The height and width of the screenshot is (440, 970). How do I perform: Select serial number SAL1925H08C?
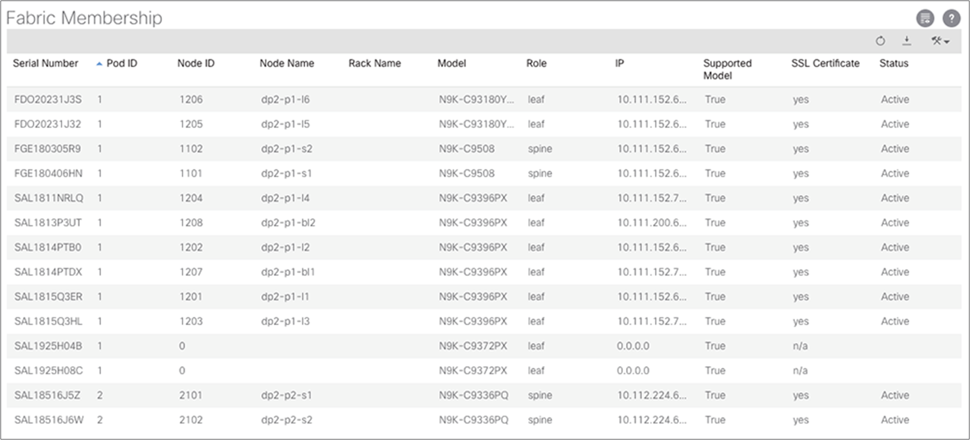pyautogui.click(x=48, y=371)
